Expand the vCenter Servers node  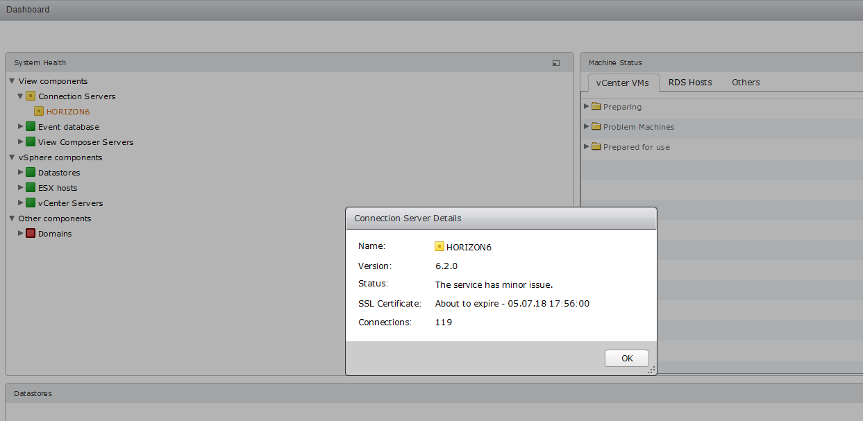point(21,203)
